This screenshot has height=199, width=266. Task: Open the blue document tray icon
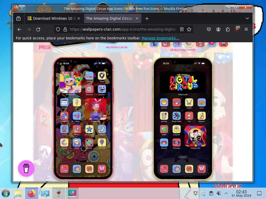tap(203, 193)
